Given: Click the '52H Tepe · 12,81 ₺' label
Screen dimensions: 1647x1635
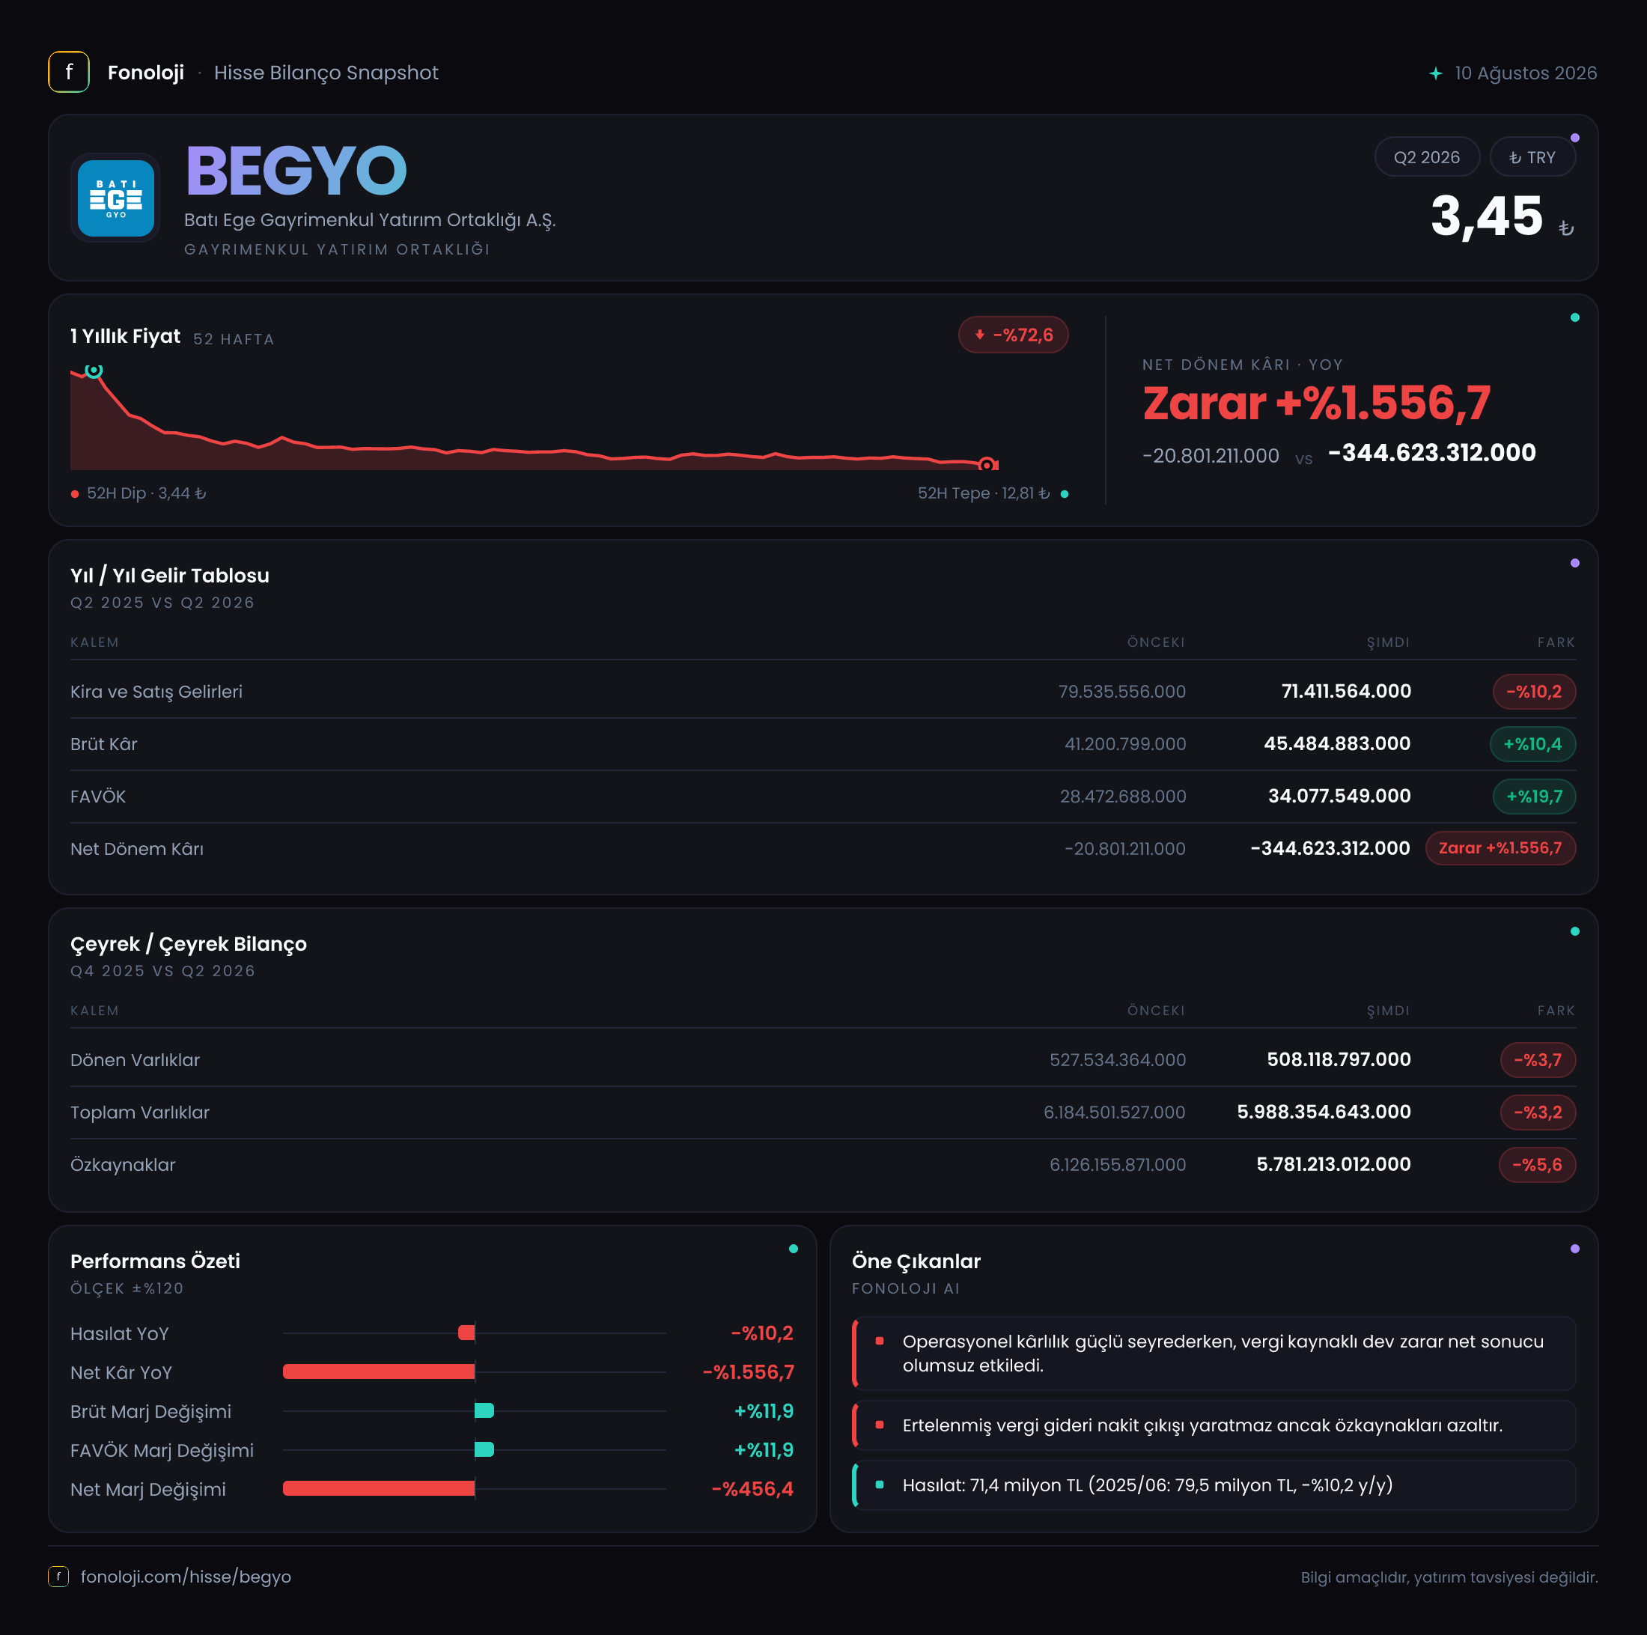Looking at the screenshot, I should (x=984, y=493).
